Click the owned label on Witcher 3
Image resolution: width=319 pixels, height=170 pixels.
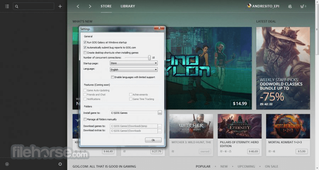pyautogui.click(x=205, y=151)
